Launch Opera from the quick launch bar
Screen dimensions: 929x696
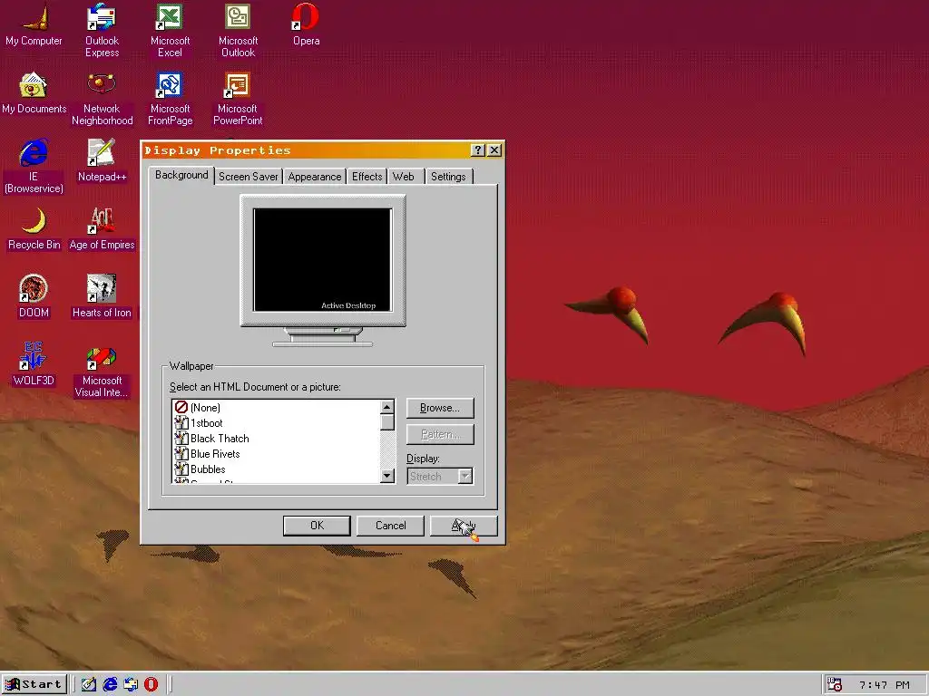tap(152, 684)
